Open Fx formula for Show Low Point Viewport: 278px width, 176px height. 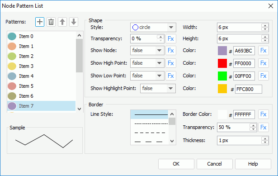171,76
